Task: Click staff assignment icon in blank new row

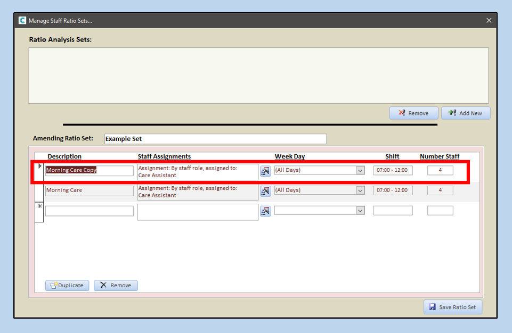Action: (265, 211)
